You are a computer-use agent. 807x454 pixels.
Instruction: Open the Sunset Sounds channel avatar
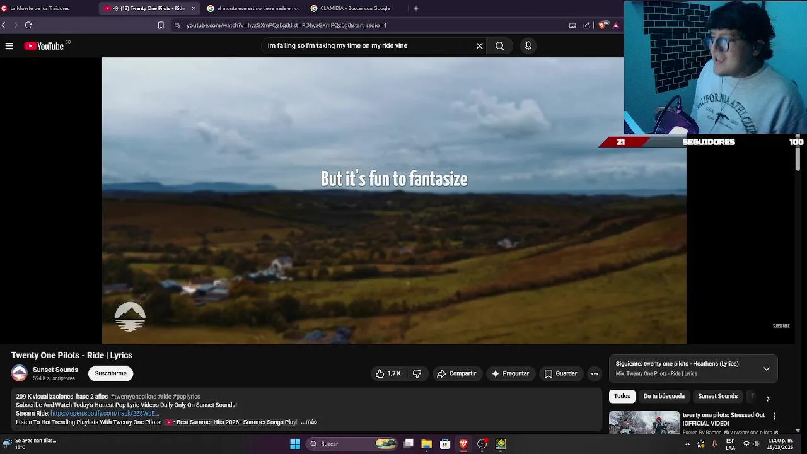pyautogui.click(x=20, y=373)
